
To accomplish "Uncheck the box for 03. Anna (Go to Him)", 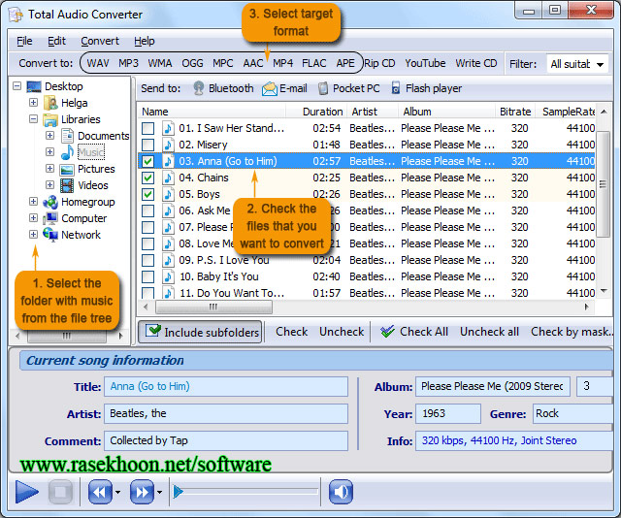I will click(148, 161).
